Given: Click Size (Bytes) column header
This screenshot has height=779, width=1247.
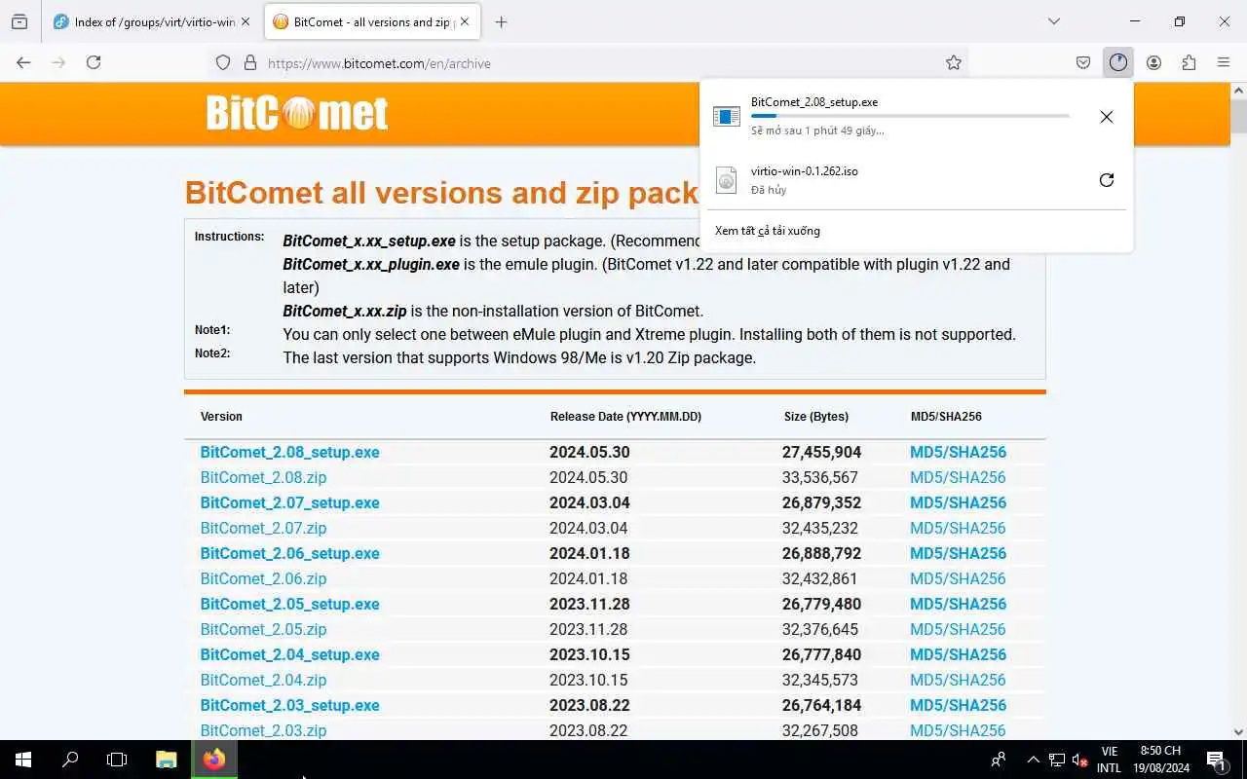Looking at the screenshot, I should 815,416.
